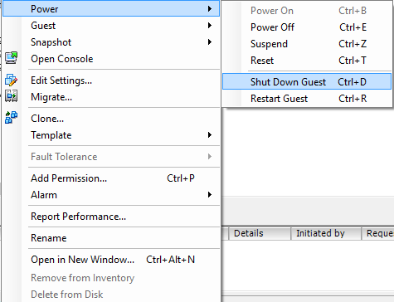Click the Ctrl+T shortcut label
Screen dimensions: 394x307
point(353,61)
